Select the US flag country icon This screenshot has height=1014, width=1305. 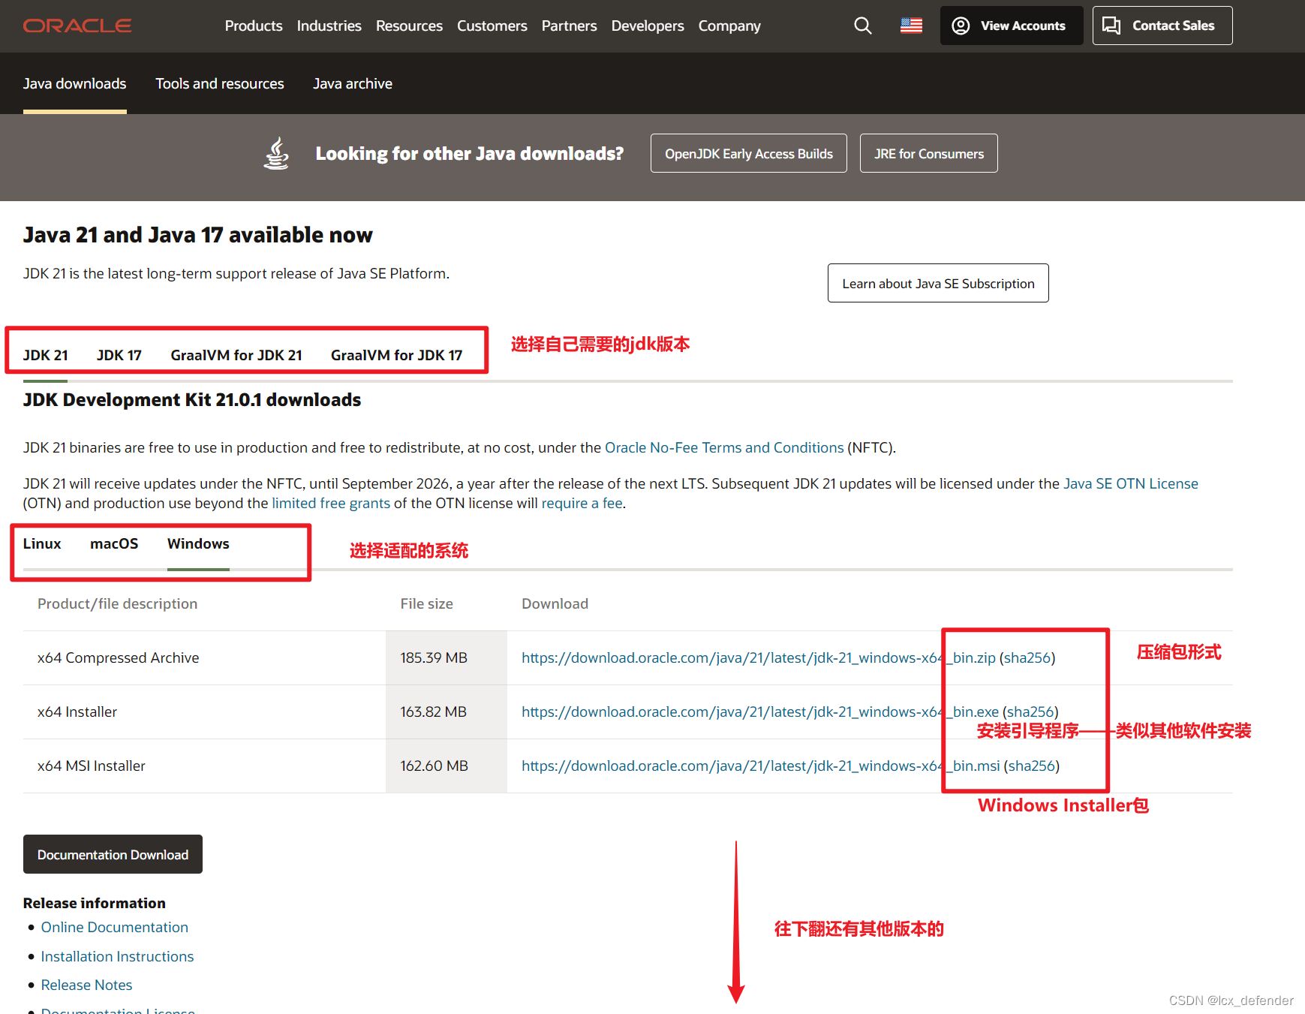click(911, 26)
